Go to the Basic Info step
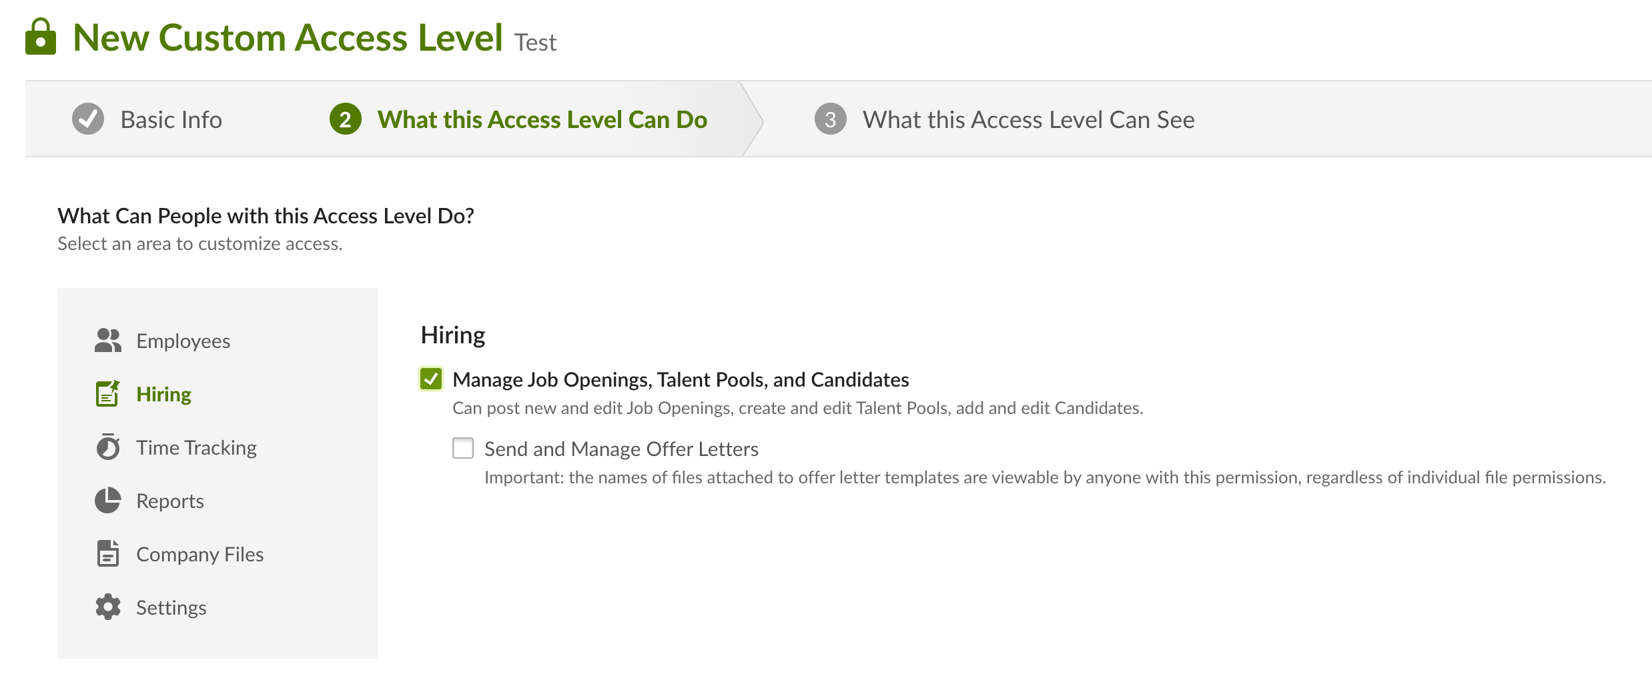 [171, 119]
